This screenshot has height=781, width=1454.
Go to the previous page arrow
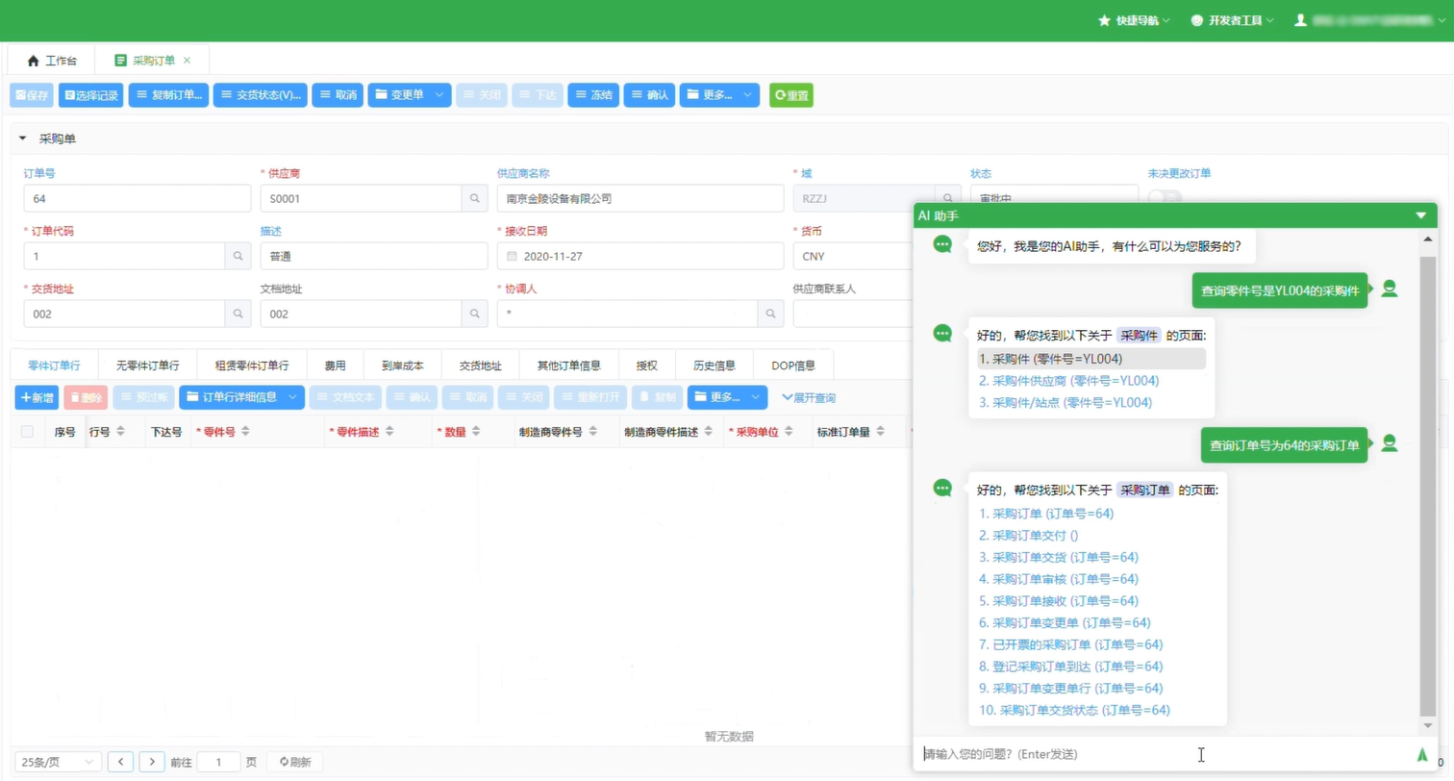(x=120, y=762)
